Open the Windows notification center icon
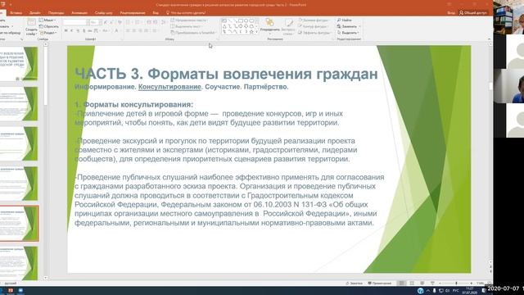This screenshot has height=295, width=524. pyautogui.click(x=484, y=291)
